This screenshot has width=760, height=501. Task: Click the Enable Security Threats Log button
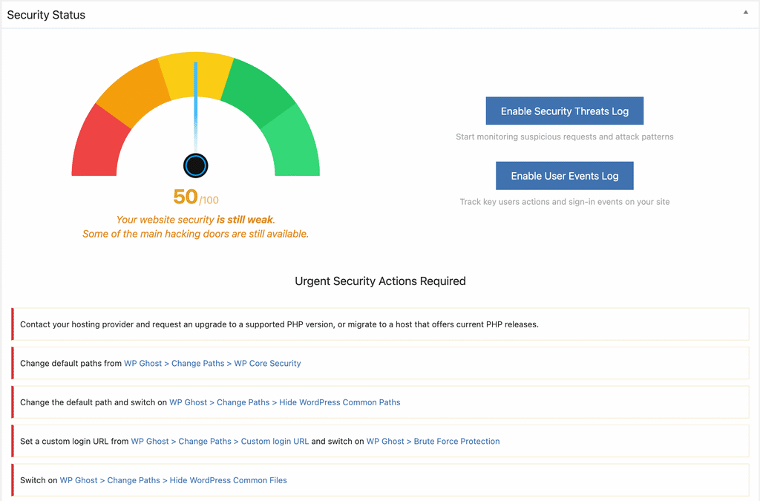click(564, 110)
